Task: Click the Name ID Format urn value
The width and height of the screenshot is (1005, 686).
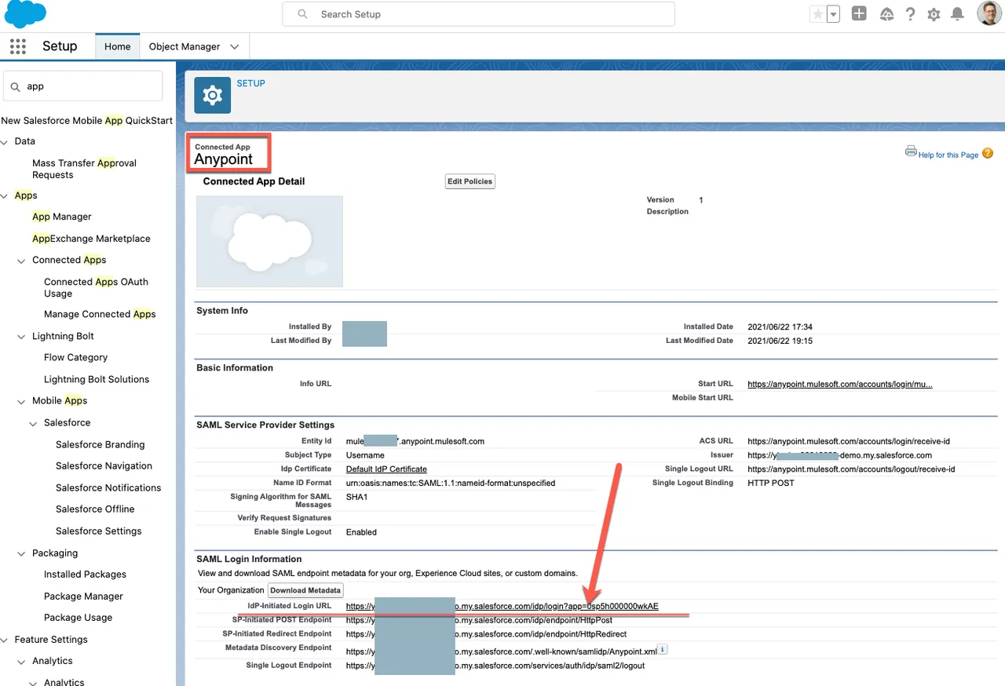Action: (451, 483)
